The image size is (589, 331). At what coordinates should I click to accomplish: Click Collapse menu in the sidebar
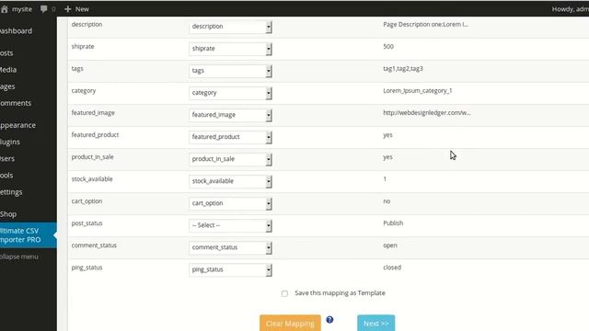point(19,257)
